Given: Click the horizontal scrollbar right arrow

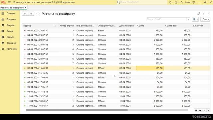Looking at the screenshot, I should point(190,110).
